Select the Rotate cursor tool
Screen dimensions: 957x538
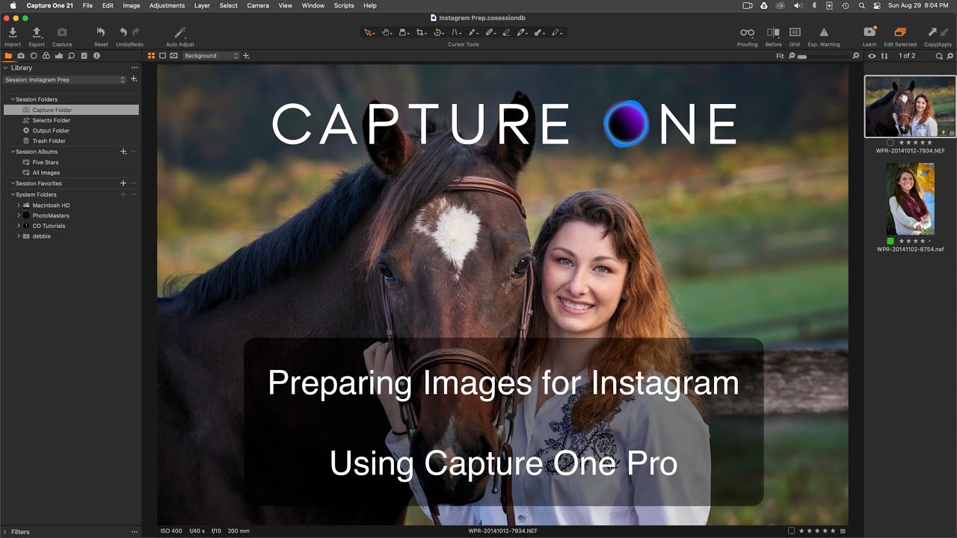439,32
